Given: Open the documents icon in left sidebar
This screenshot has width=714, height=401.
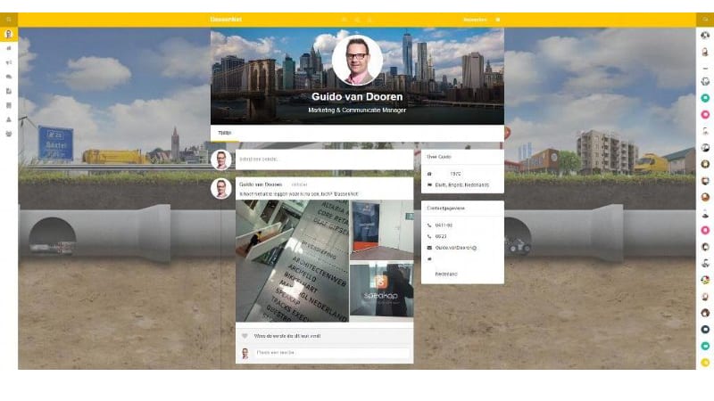Looking at the screenshot, I should point(9,91).
